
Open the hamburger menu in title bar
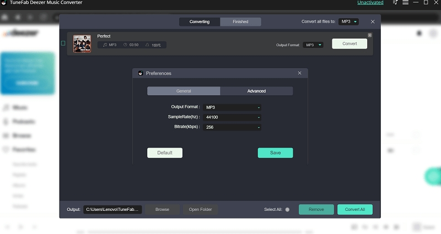click(405, 3)
